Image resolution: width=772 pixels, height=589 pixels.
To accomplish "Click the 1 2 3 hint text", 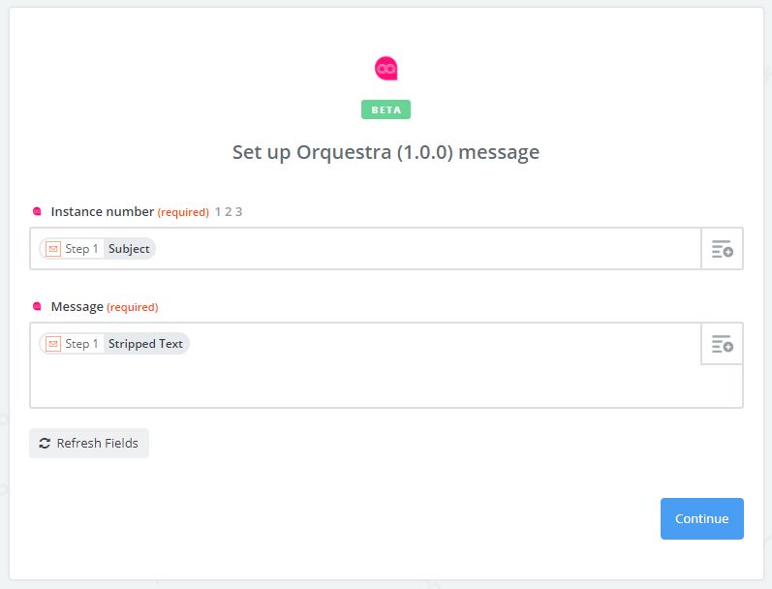I will click(x=229, y=212).
